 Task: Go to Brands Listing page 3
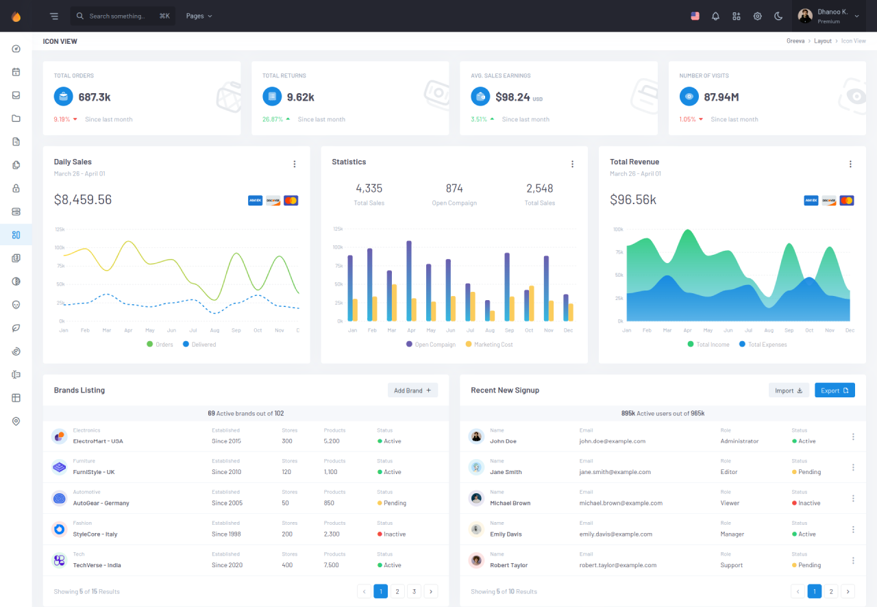(414, 591)
